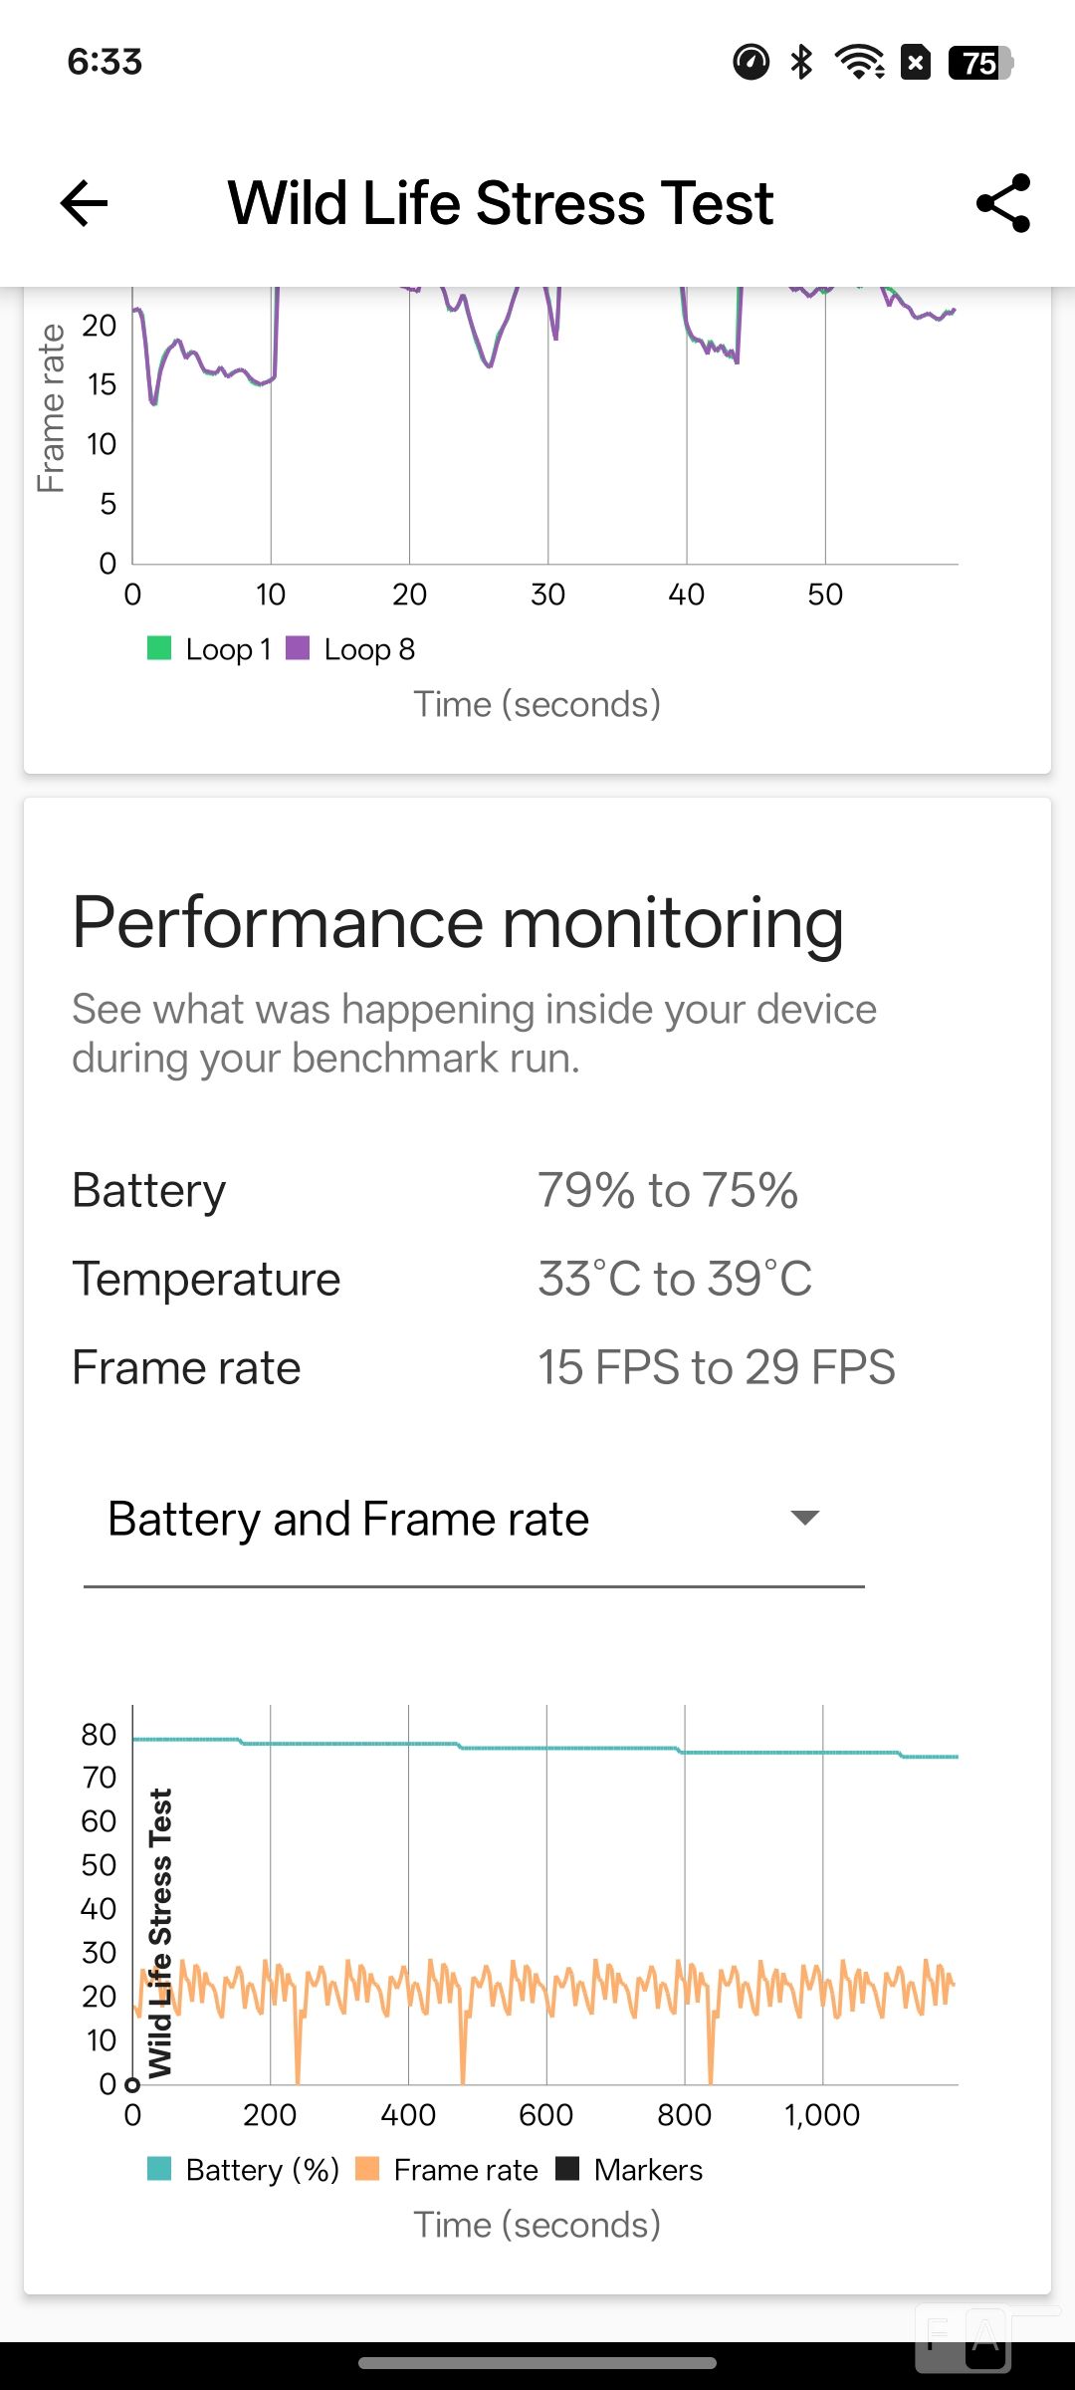Toggle Frame rate legend entry
The height and width of the screenshot is (2390, 1075).
pyautogui.click(x=447, y=2169)
